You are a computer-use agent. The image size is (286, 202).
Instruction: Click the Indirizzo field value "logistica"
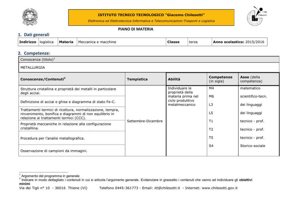(47, 42)
